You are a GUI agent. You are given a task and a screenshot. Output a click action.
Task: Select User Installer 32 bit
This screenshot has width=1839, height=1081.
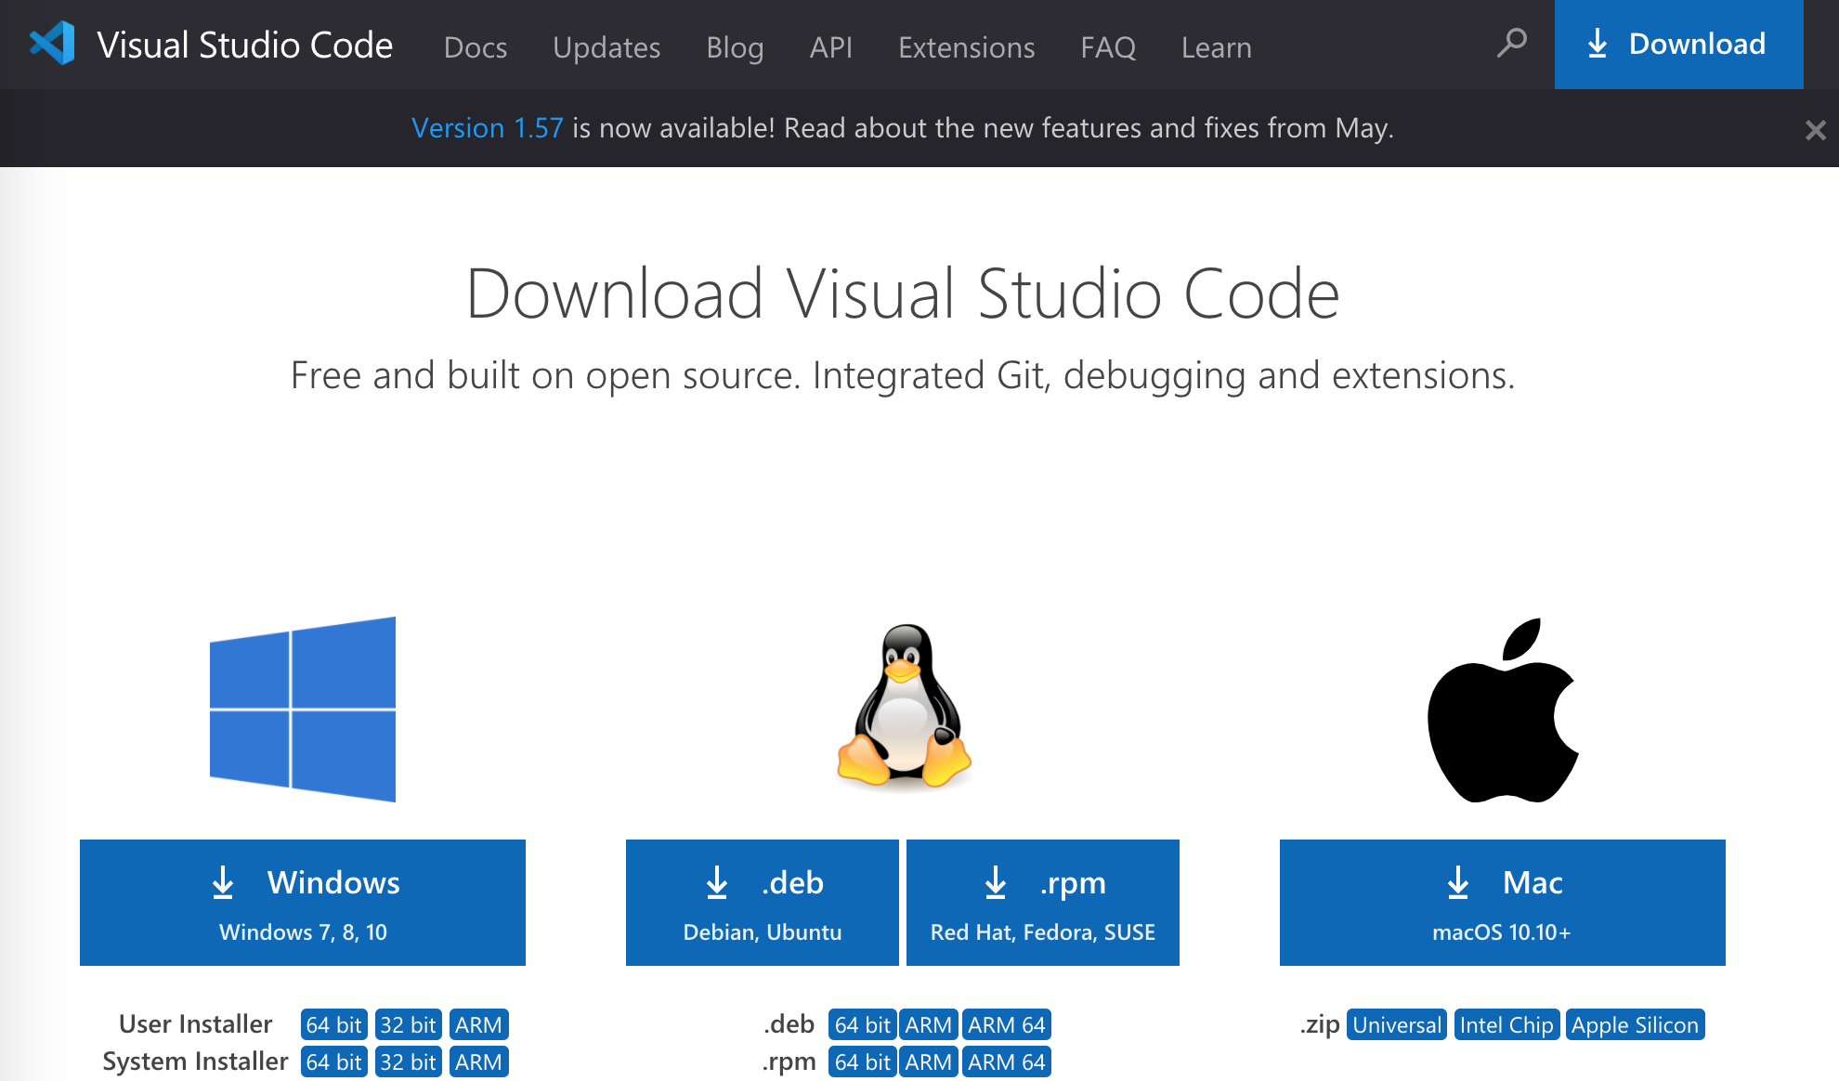[x=409, y=1025]
